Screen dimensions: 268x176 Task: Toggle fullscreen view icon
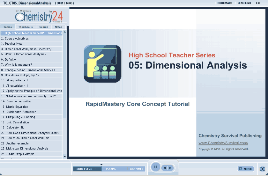click(262, 169)
